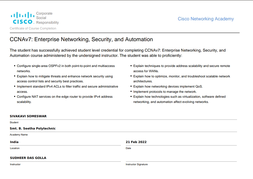The image size is (253, 179).
Task: Click the academy name Smt. B. Seetha Polytechnic
Action: pyautogui.click(x=33, y=128)
